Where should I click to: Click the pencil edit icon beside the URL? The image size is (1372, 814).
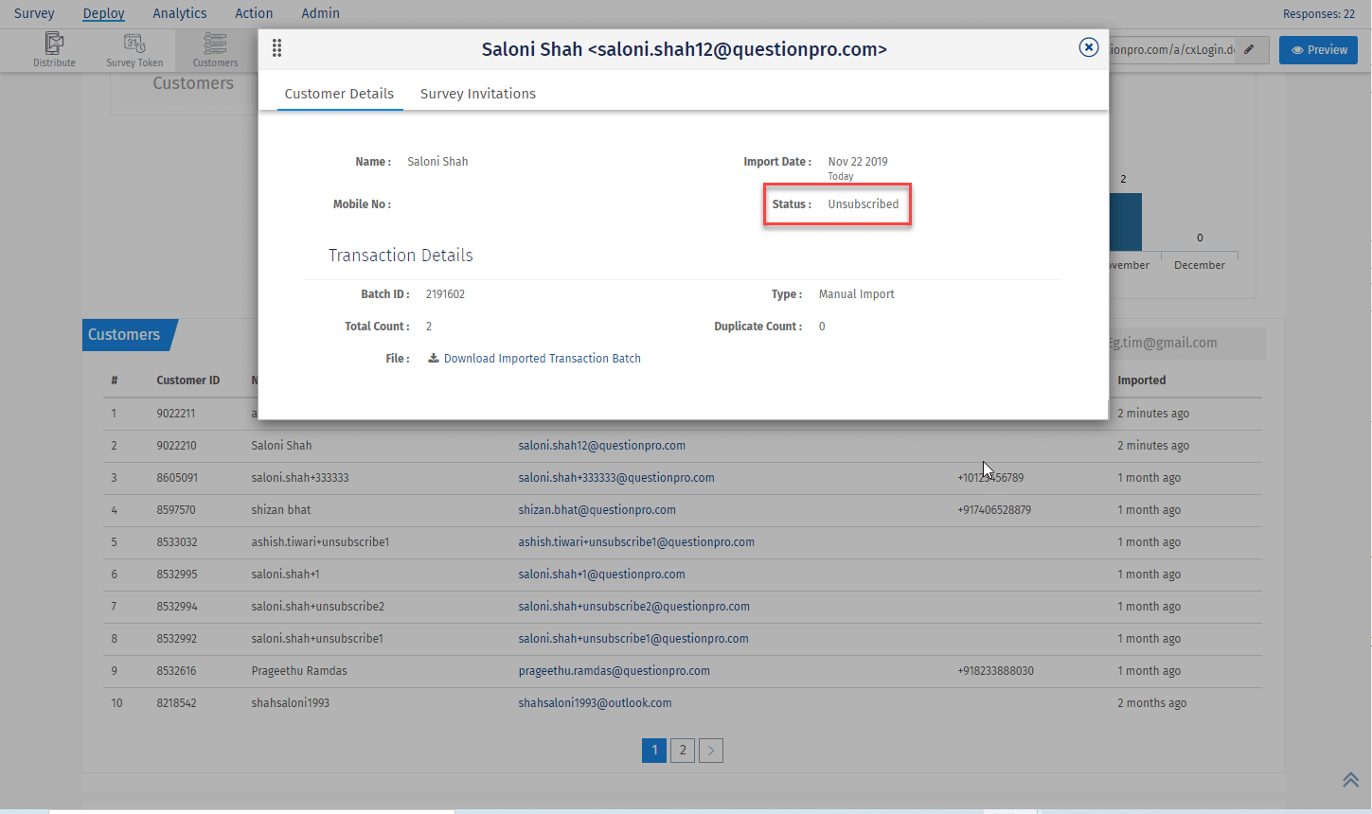[x=1250, y=49]
